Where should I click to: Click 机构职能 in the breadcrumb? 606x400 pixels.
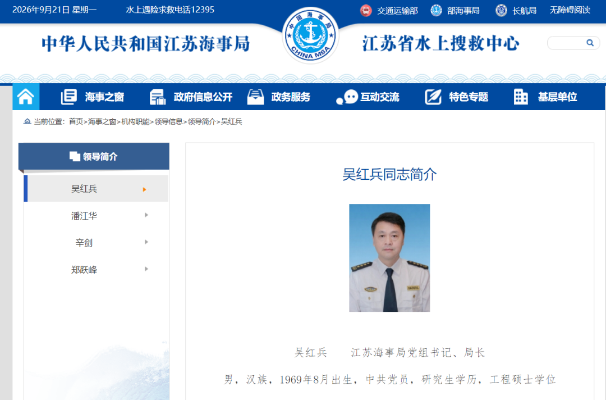click(x=135, y=122)
